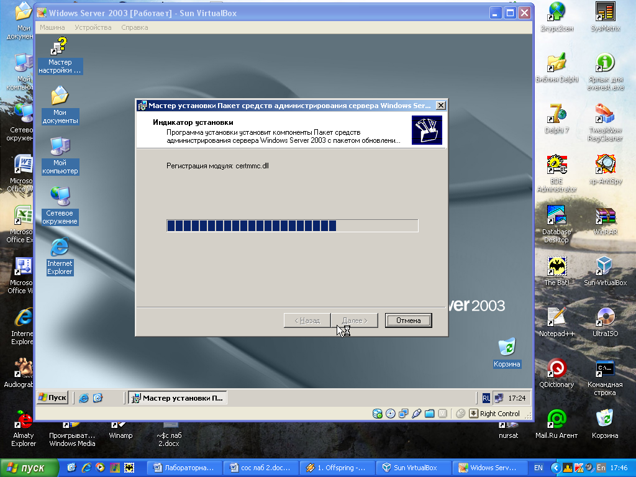Open the Справка menu in VirtualBox
The height and width of the screenshot is (477, 636).
click(x=134, y=27)
